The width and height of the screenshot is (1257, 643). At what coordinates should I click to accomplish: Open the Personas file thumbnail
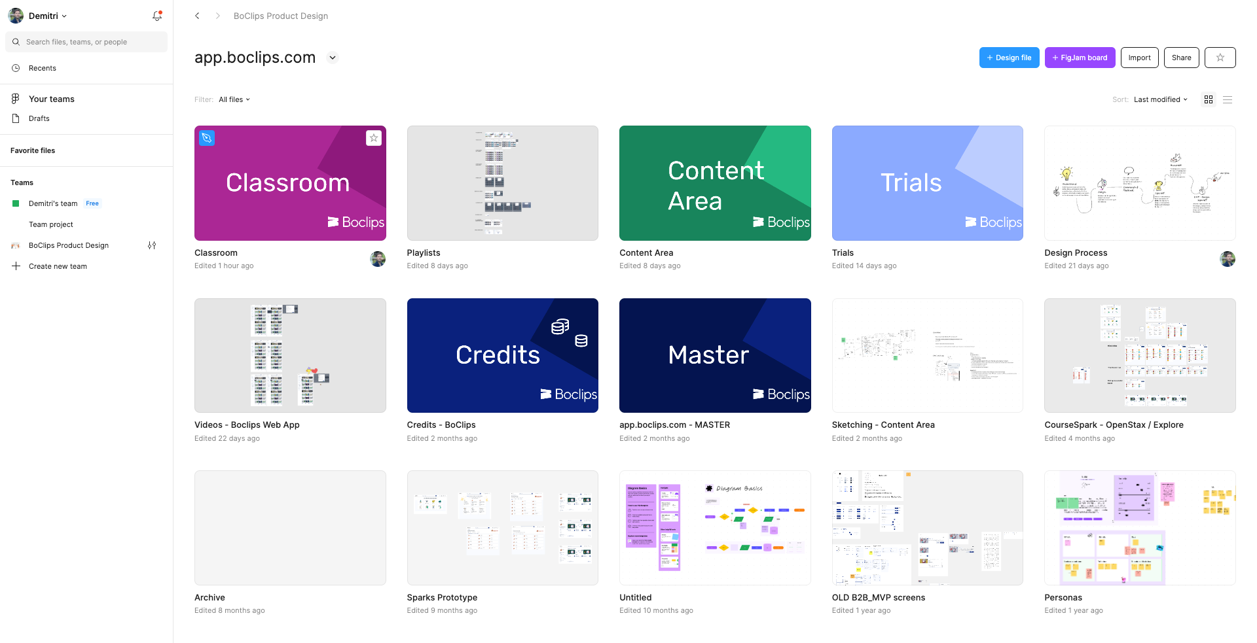[x=1140, y=528]
